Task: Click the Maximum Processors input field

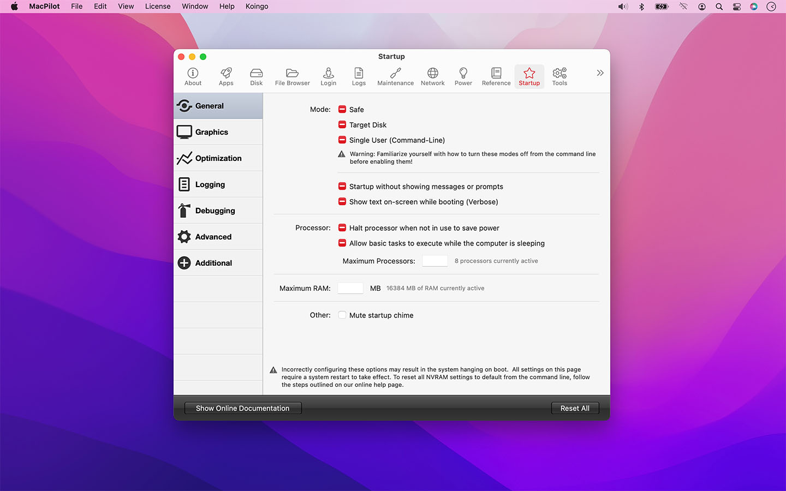Action: click(435, 261)
